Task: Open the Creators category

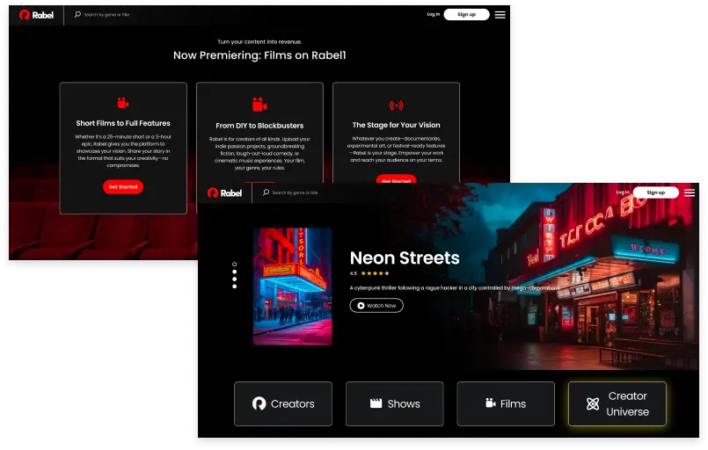Action: [x=283, y=403]
